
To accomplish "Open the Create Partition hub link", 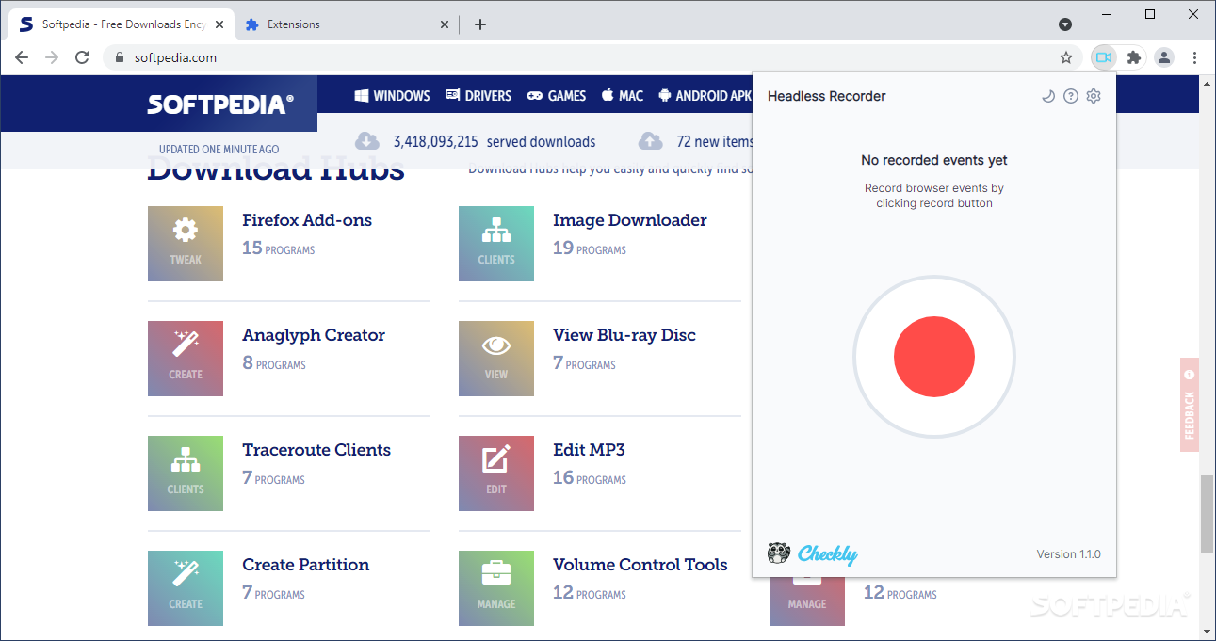I will [306, 565].
